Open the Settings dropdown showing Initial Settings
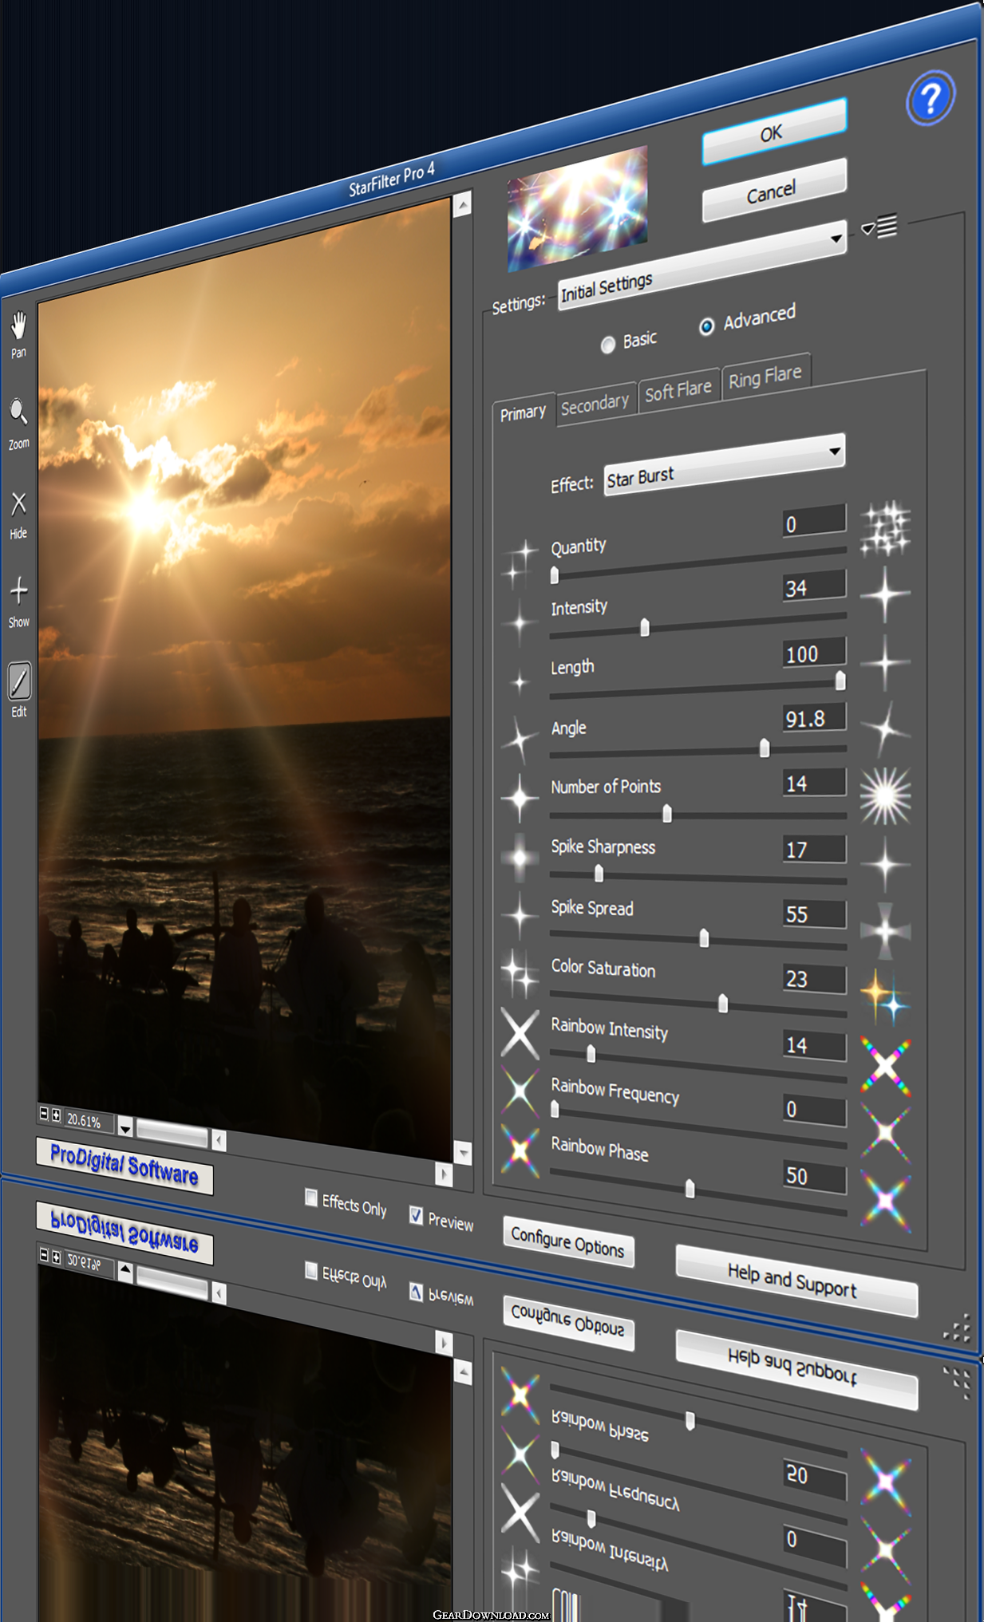The height and width of the screenshot is (1622, 984). click(701, 266)
